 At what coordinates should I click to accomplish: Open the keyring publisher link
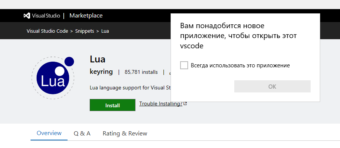click(101, 72)
